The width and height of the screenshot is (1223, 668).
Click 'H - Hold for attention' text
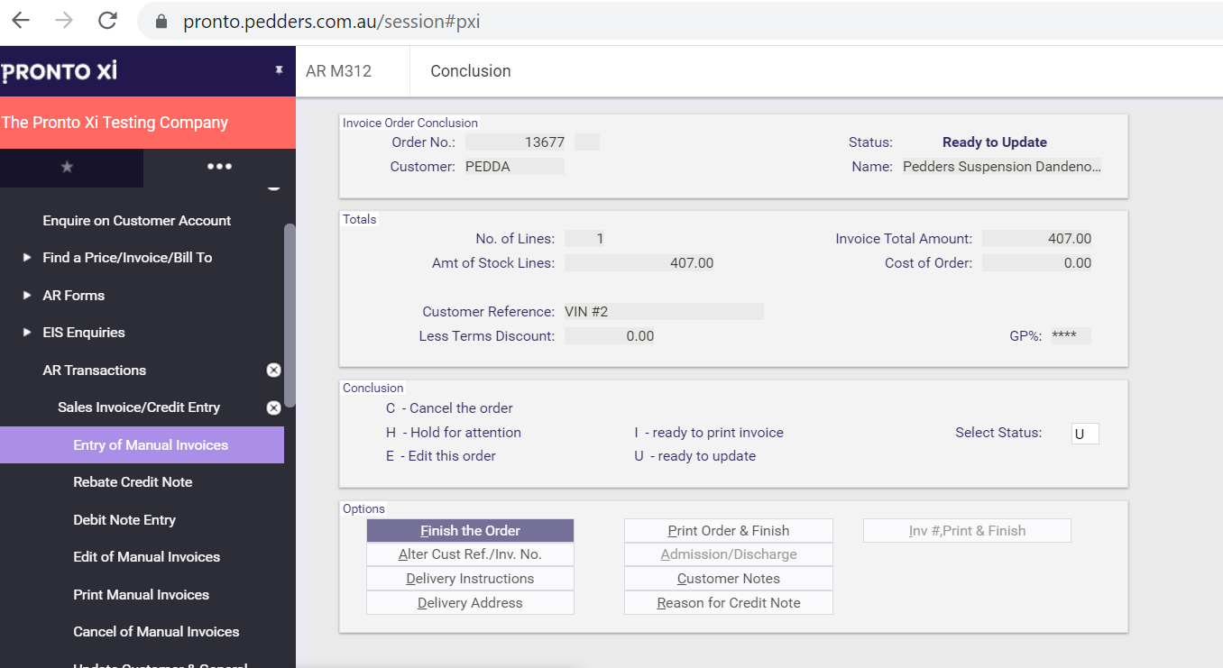pyautogui.click(x=454, y=433)
